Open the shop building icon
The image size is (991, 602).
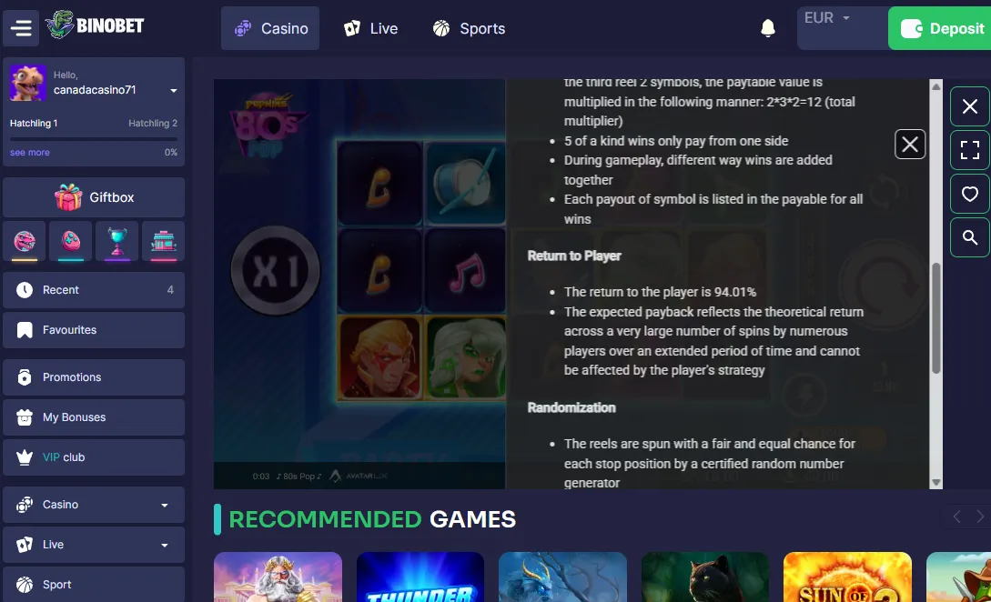tap(163, 241)
